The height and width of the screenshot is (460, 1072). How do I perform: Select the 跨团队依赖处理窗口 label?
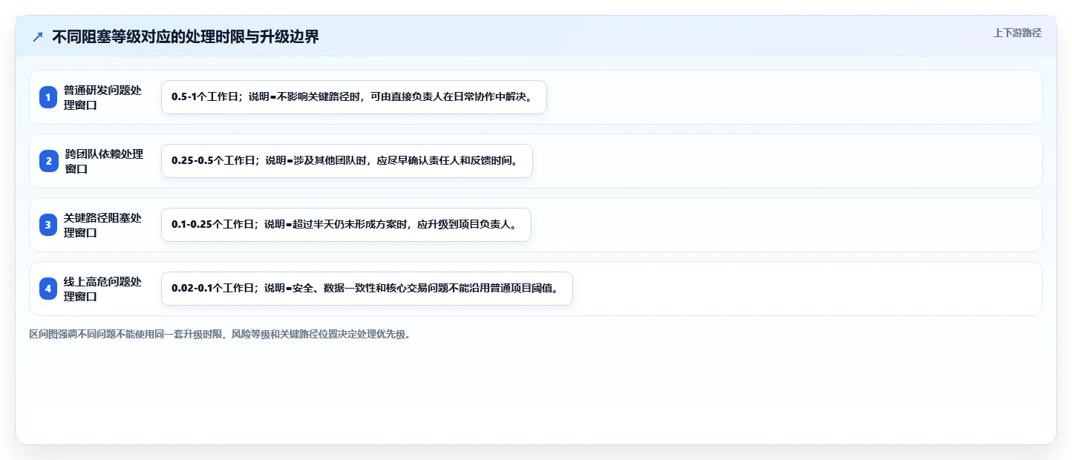103,161
